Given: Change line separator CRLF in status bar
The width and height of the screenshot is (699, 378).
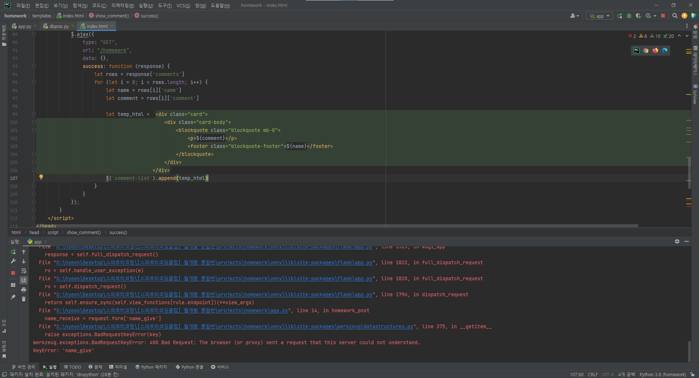Looking at the screenshot, I should point(593,375).
